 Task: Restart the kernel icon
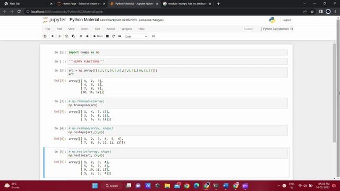tap(113, 36)
